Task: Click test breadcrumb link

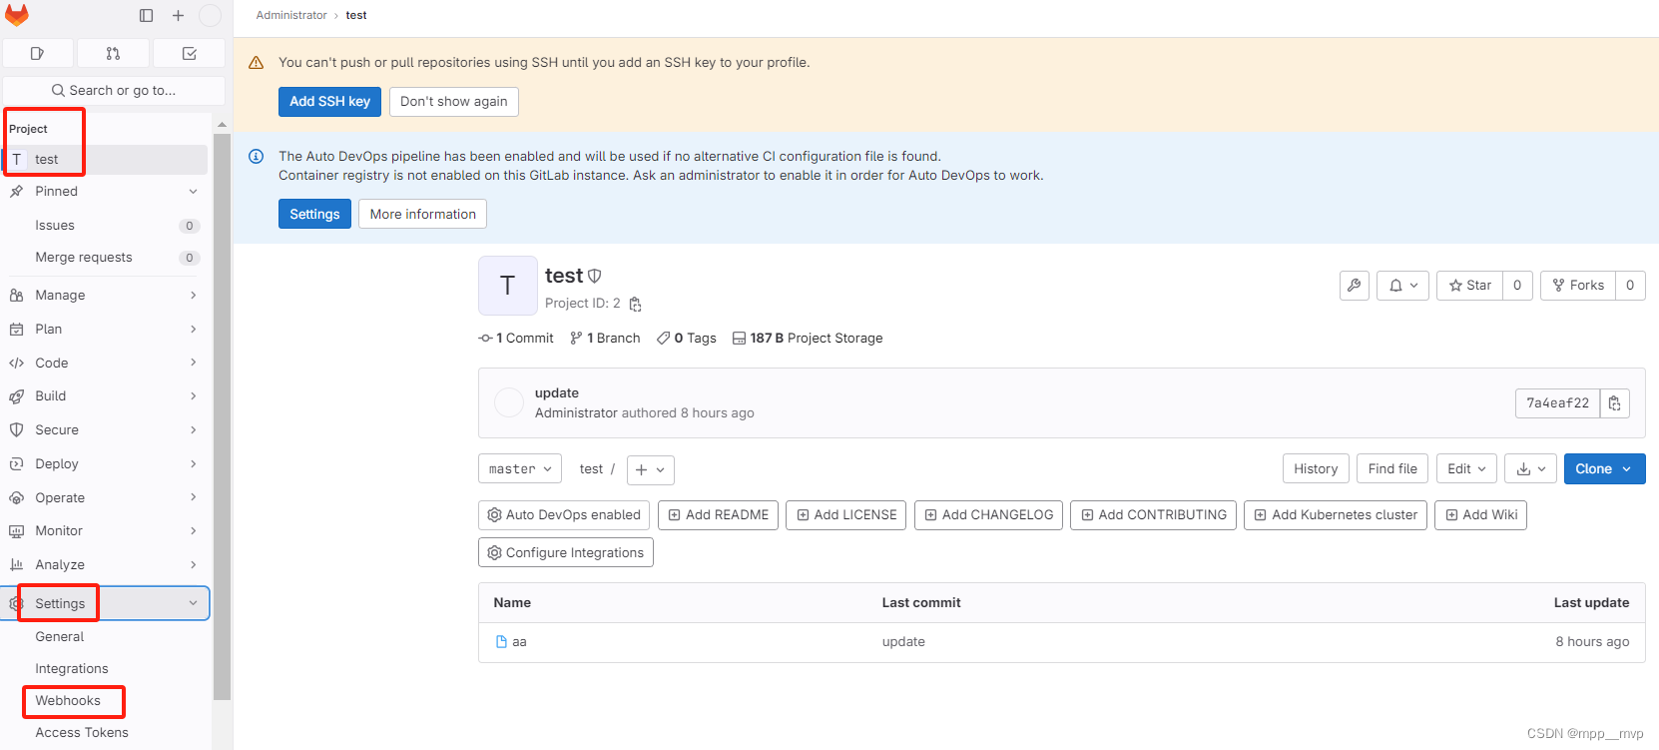Action: point(356,15)
